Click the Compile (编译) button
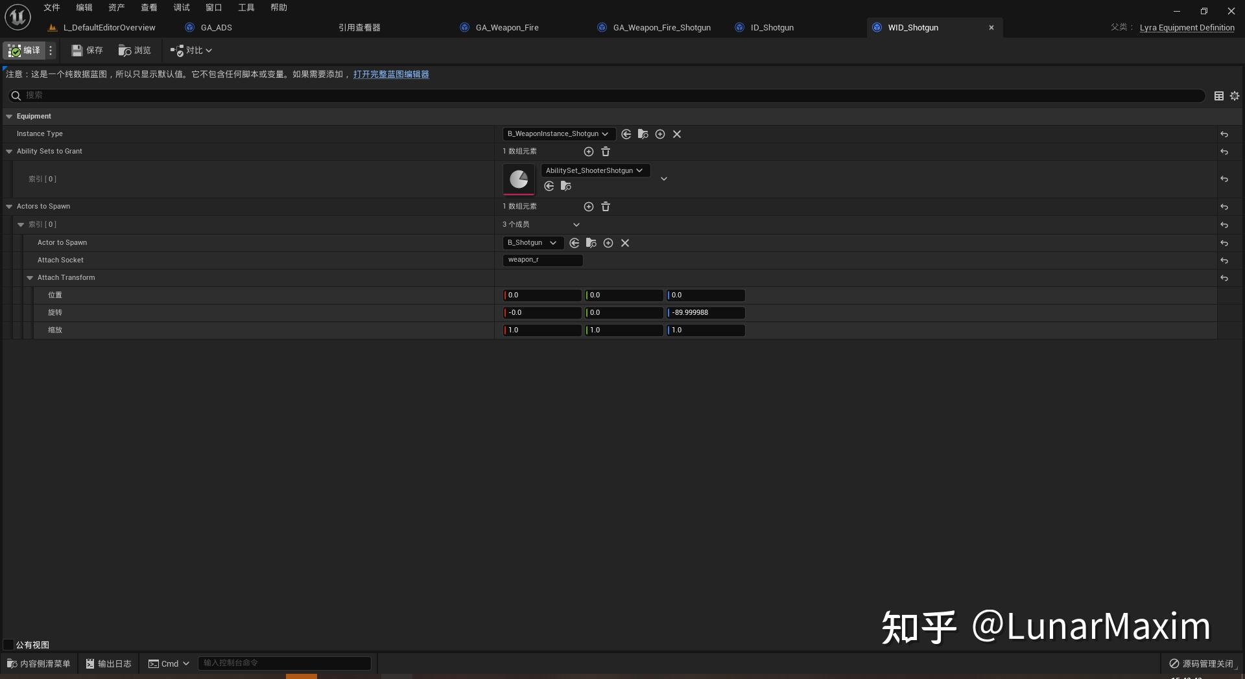 [24, 51]
